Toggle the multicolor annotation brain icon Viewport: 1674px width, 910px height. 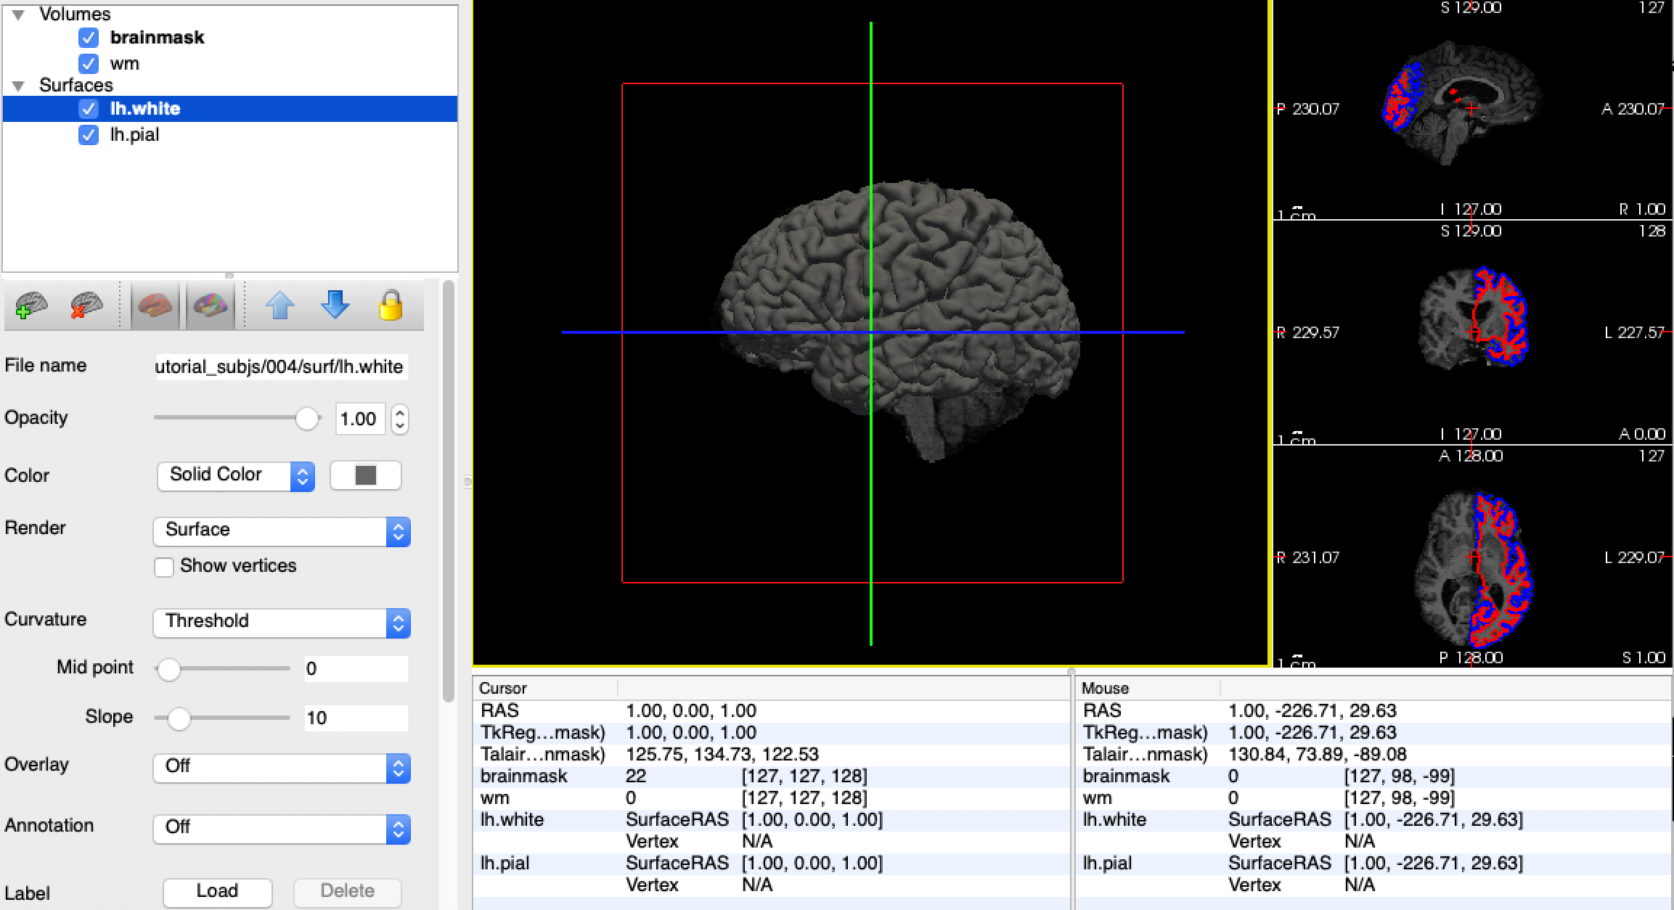211,306
